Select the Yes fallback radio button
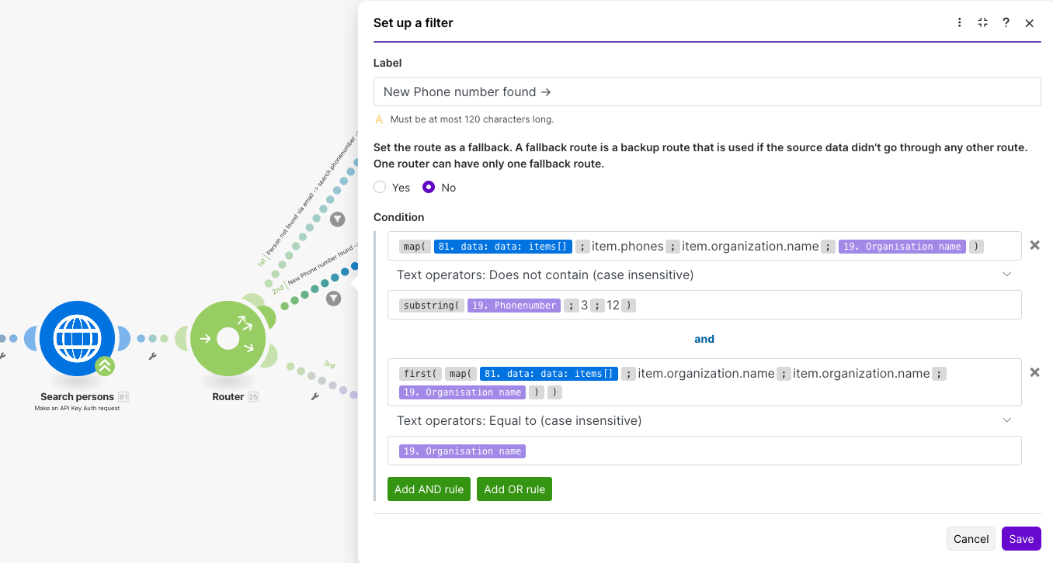 (380, 188)
